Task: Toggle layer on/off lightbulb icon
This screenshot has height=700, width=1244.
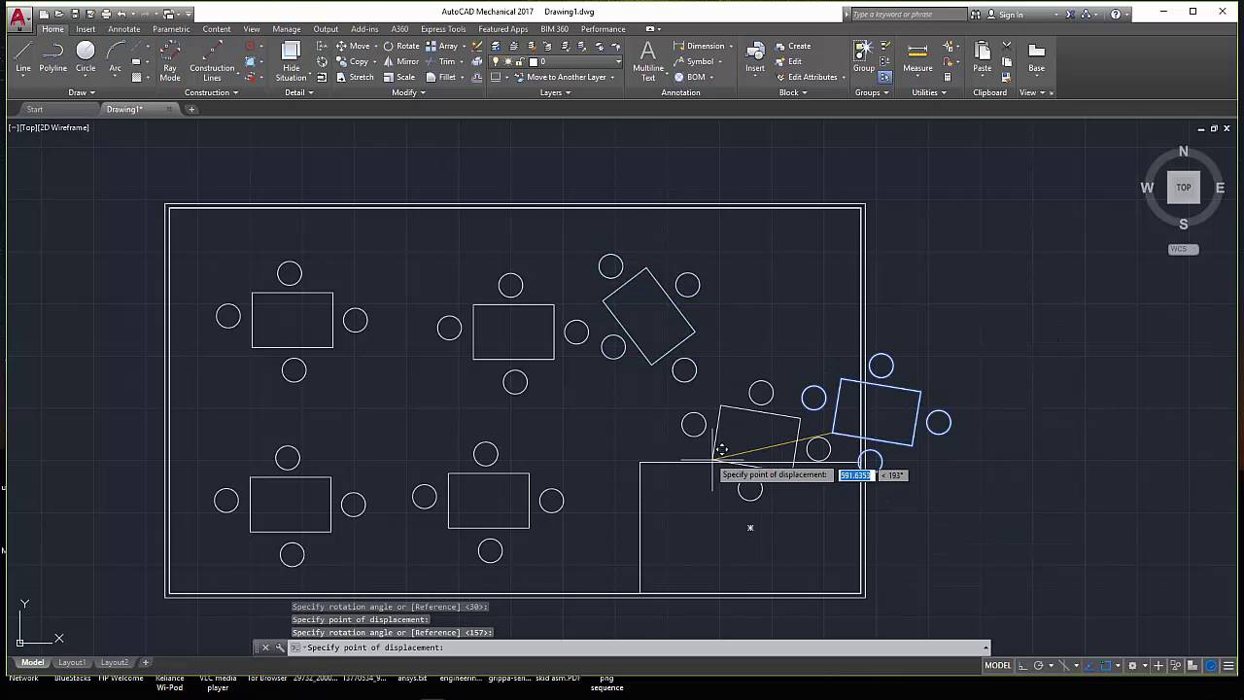Action: [496, 61]
